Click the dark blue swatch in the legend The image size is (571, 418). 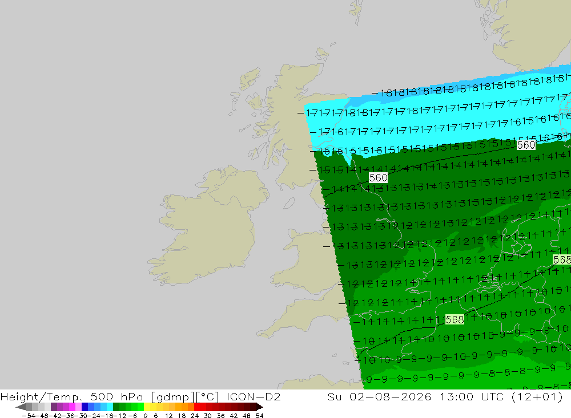[85, 407]
